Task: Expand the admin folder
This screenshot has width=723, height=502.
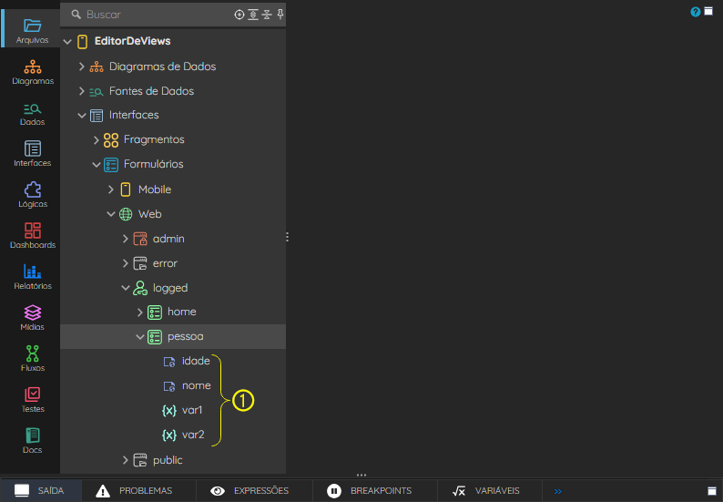Action: (x=126, y=239)
